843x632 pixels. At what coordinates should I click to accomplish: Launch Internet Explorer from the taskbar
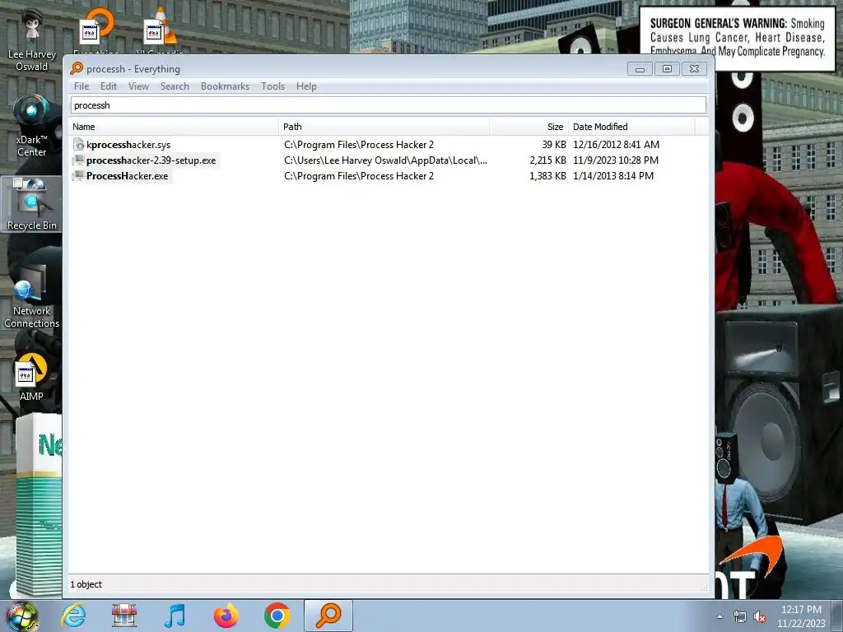[73, 616]
